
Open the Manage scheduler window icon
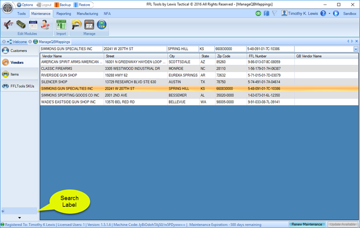click(89, 25)
